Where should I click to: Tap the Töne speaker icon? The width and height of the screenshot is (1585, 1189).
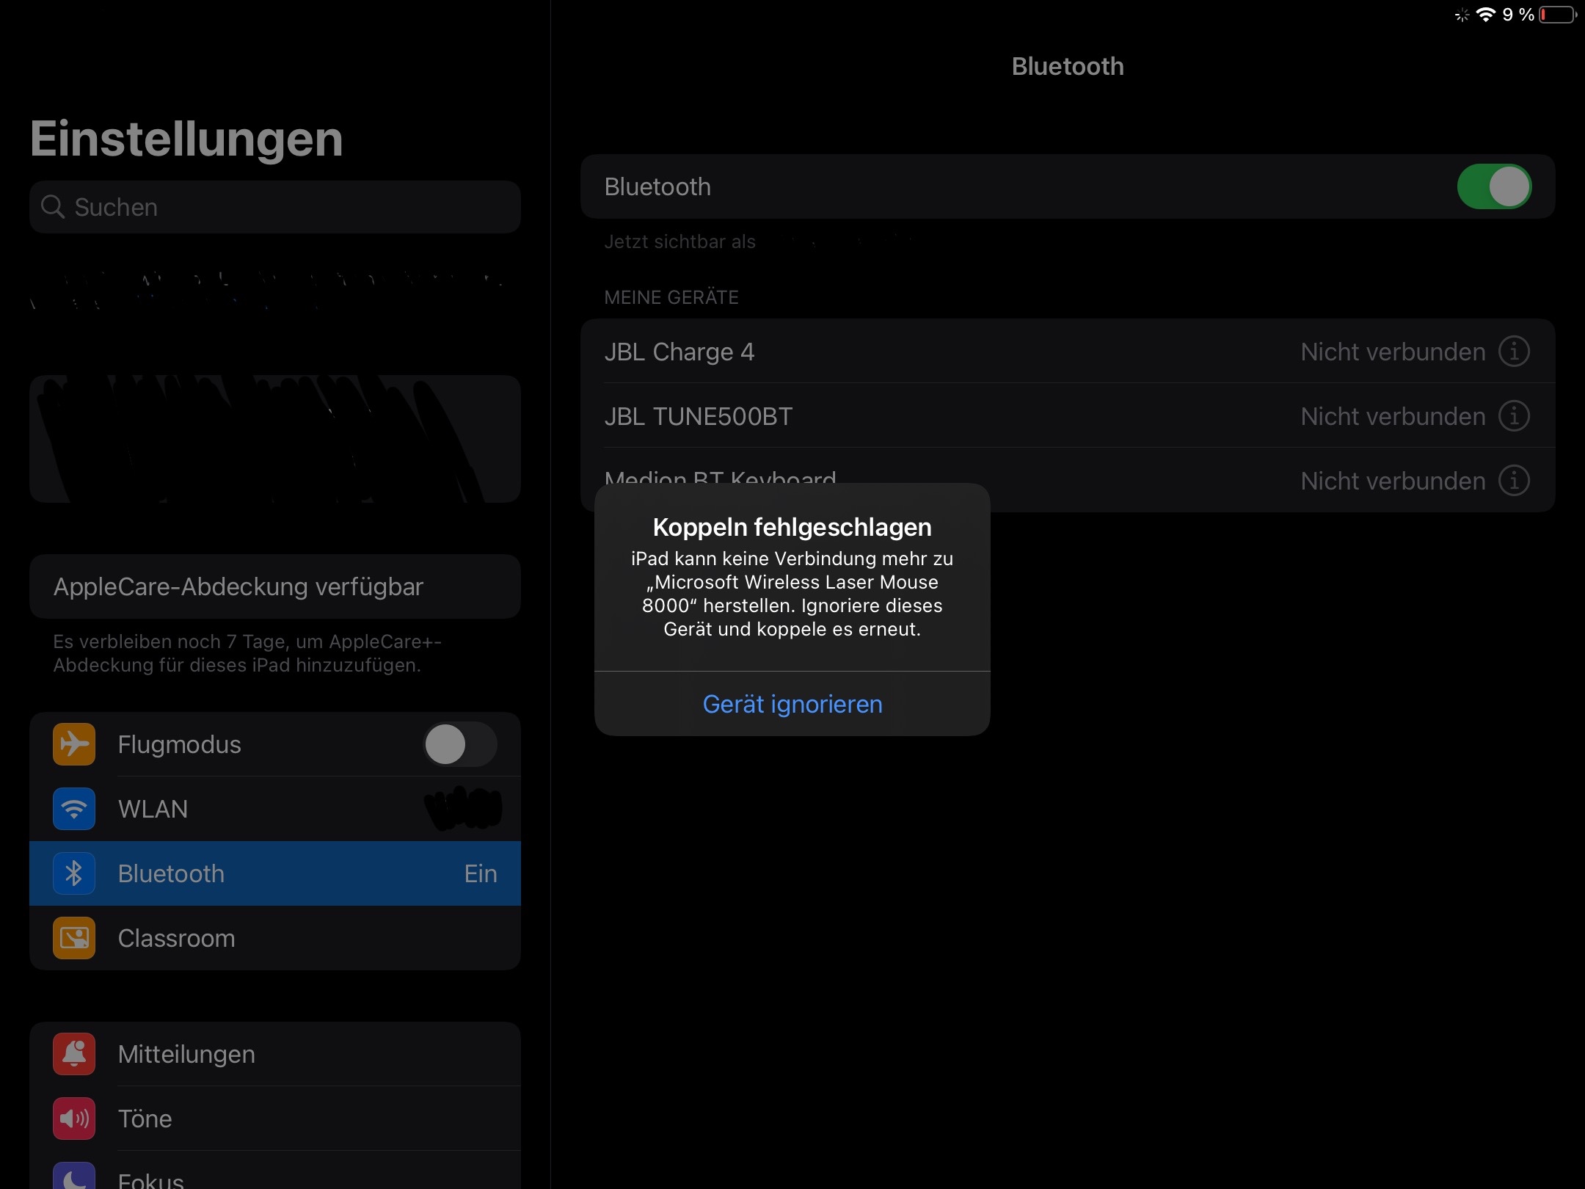click(x=74, y=1119)
